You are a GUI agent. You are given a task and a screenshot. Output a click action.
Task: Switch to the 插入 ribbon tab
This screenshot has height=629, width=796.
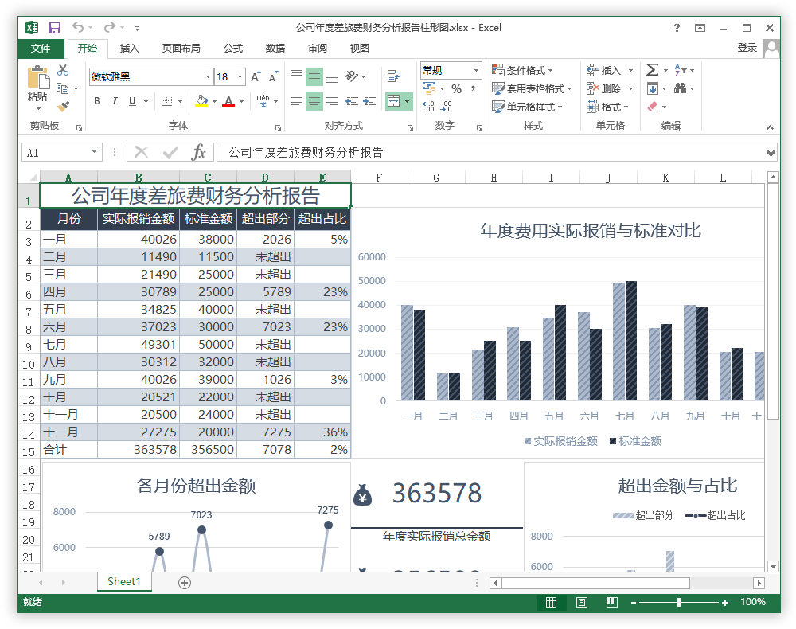click(x=130, y=49)
